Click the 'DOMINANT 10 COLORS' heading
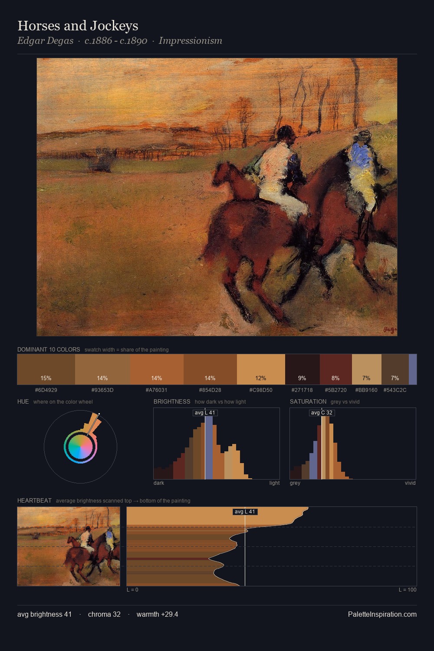 (x=49, y=349)
